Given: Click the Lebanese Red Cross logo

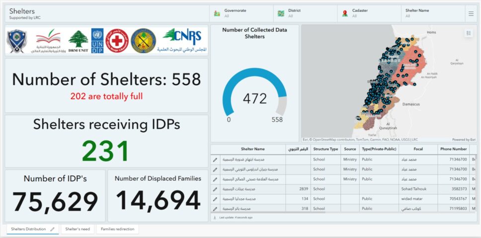Looking at the screenshot, I should point(117,41).
